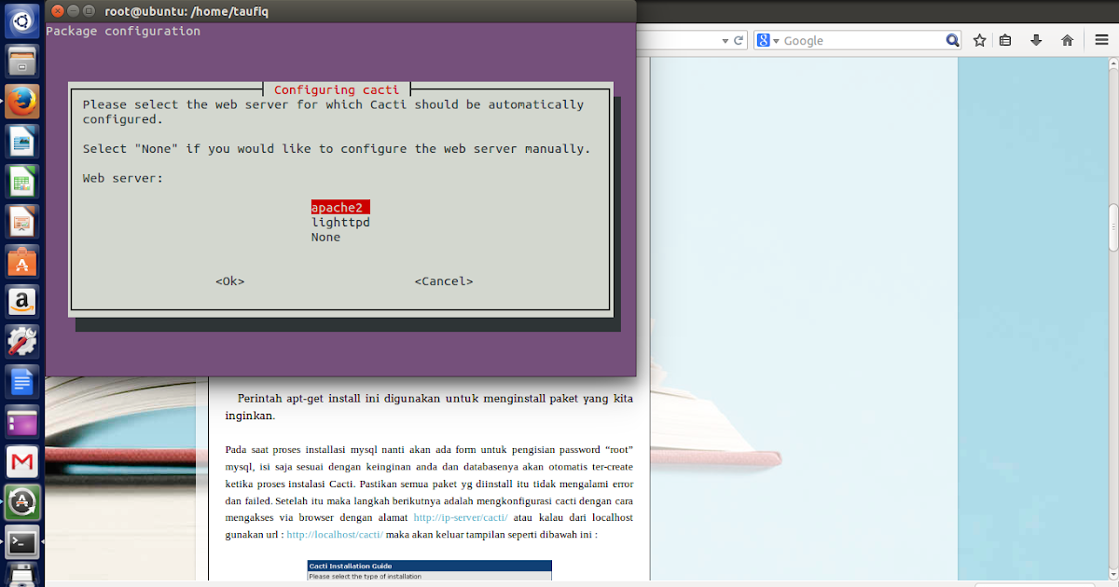Screen dimensions: 1119x587
Task: Reload the page in Firefox
Action: (x=739, y=40)
